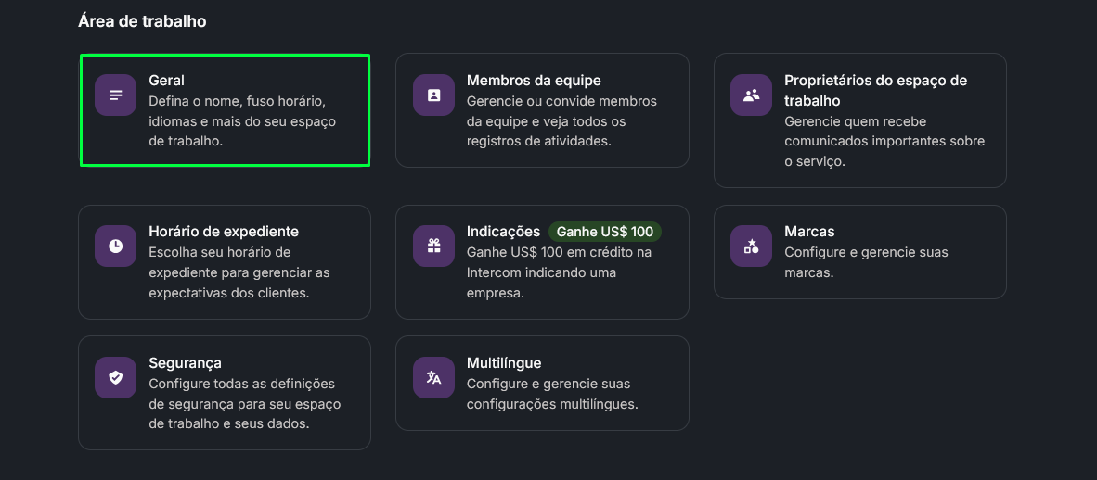1097x480 pixels.
Task: Click text 'Gerencie ou convide membros'
Action: tap(561, 101)
